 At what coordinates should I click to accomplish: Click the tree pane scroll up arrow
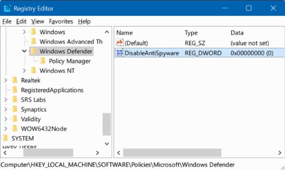point(107,32)
